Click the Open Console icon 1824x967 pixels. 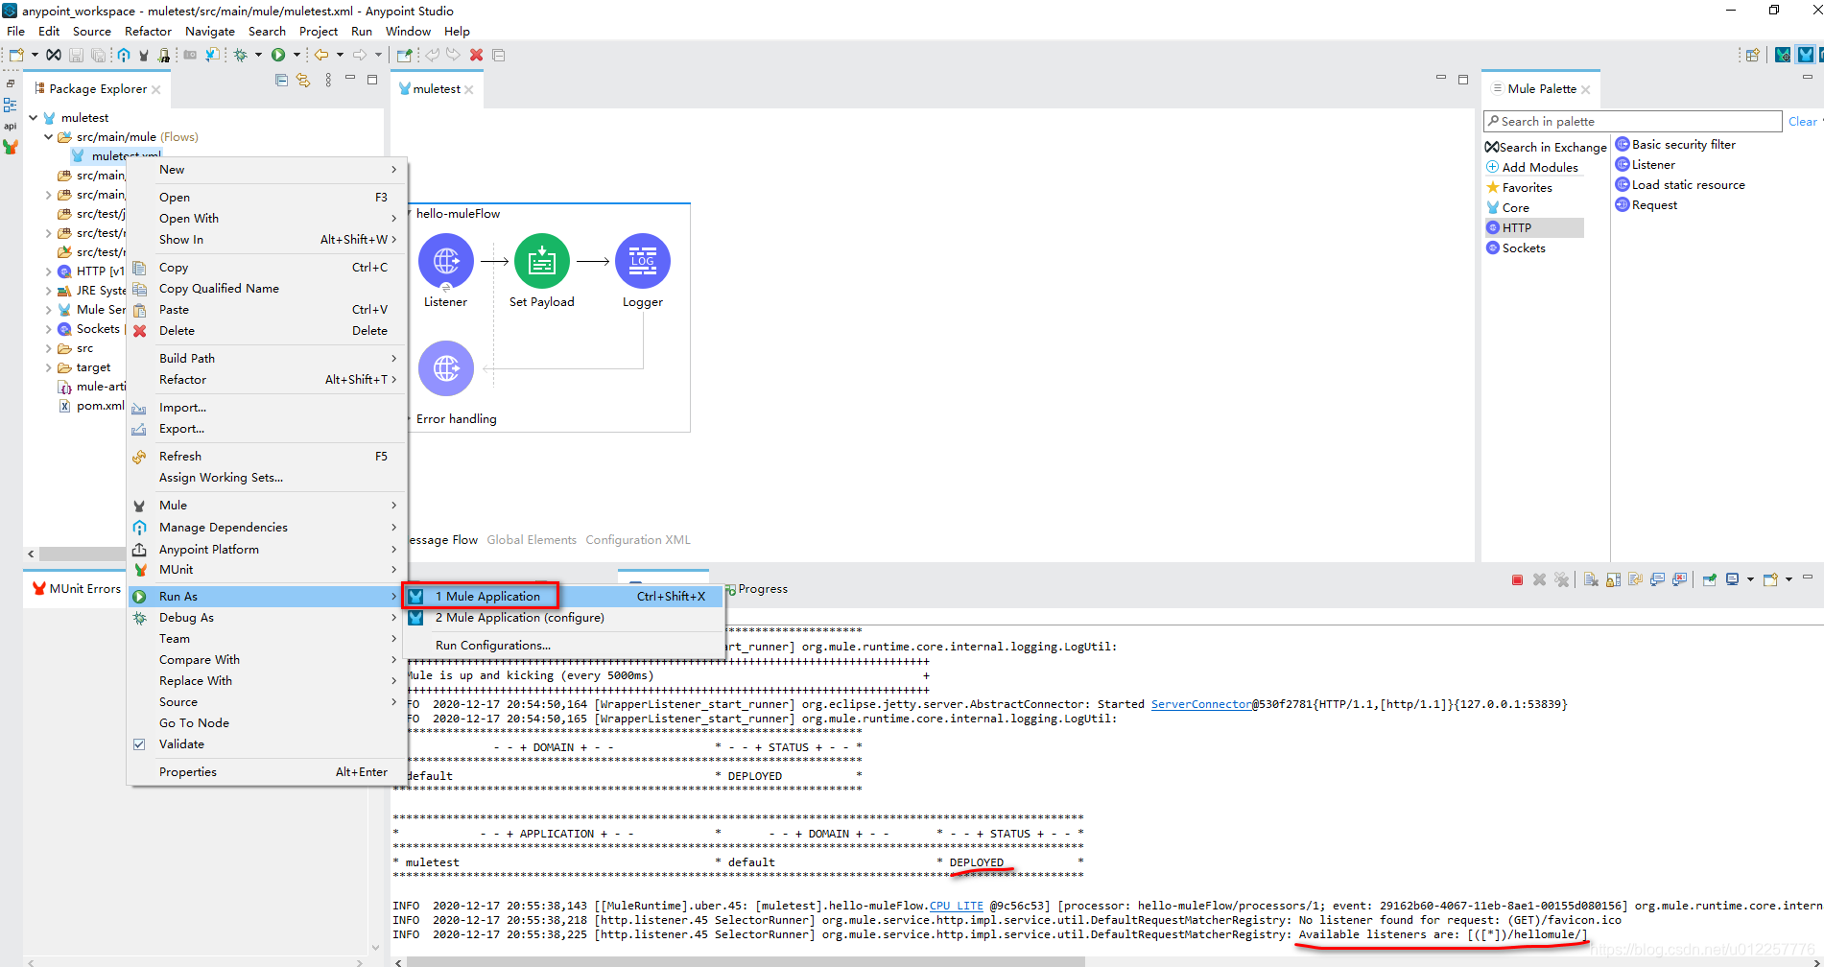tap(1770, 579)
